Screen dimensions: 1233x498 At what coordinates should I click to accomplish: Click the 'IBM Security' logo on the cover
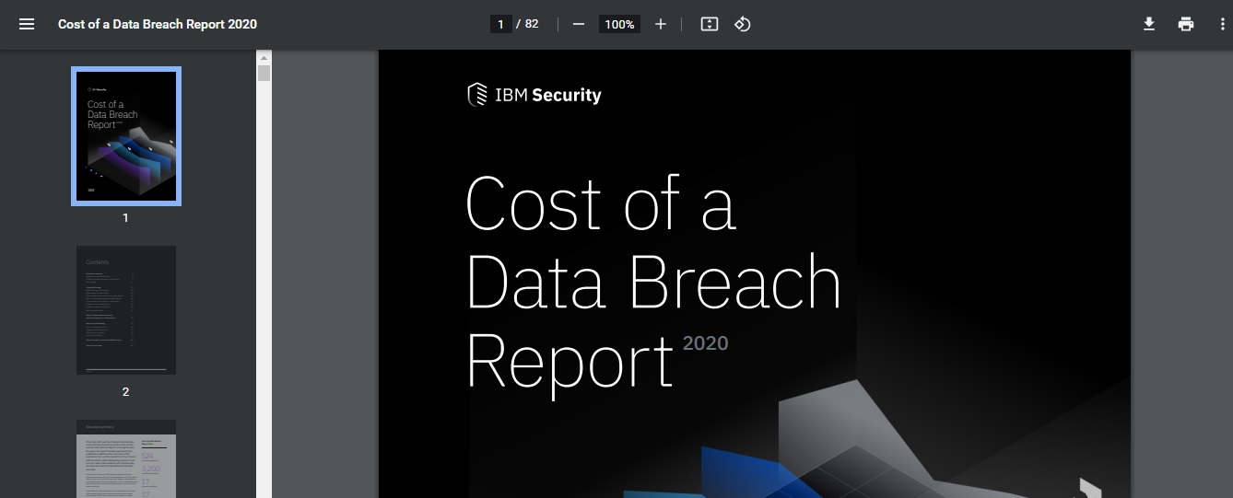[x=534, y=95]
